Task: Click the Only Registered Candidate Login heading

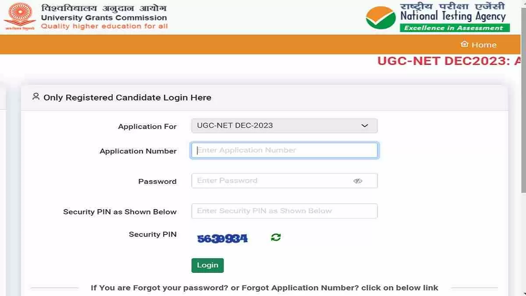Action: tap(127, 97)
